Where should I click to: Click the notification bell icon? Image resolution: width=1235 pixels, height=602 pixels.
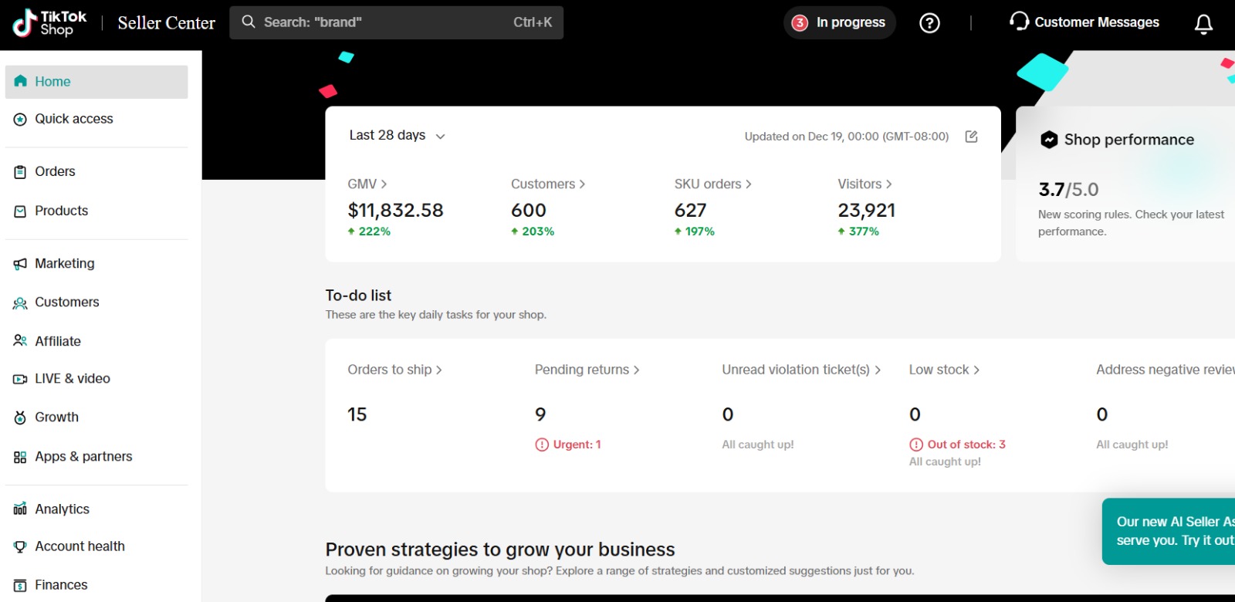click(1203, 24)
